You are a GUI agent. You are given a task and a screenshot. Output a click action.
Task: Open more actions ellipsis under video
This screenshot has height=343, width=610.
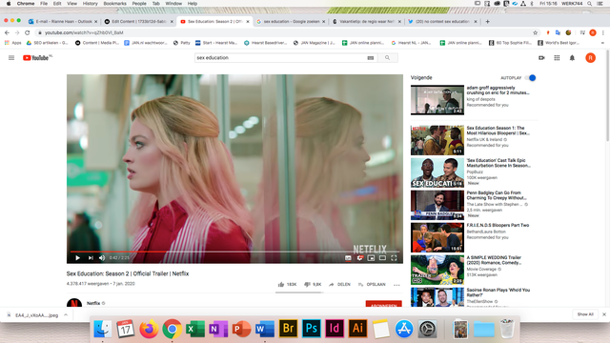point(396,285)
